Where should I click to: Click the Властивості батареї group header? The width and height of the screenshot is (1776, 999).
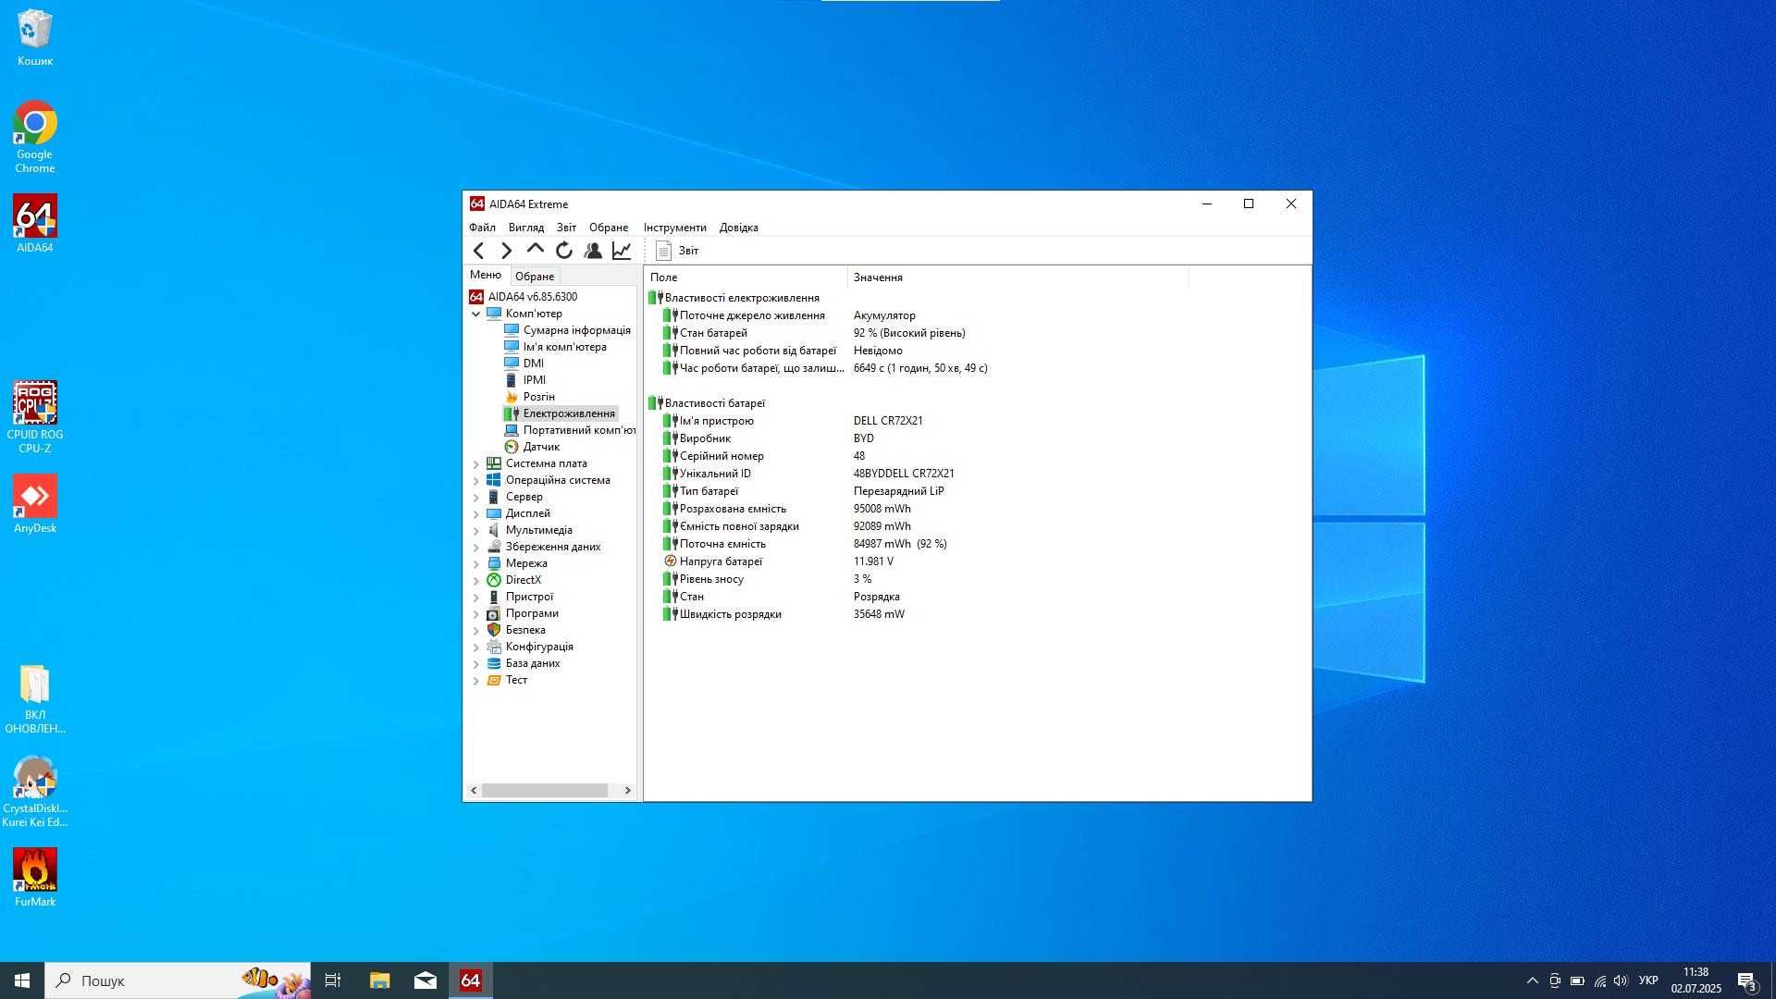pos(707,403)
